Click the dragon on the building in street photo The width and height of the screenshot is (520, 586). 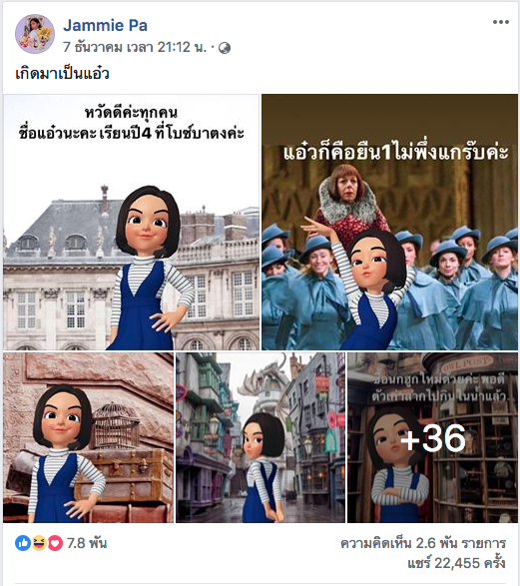point(261,379)
